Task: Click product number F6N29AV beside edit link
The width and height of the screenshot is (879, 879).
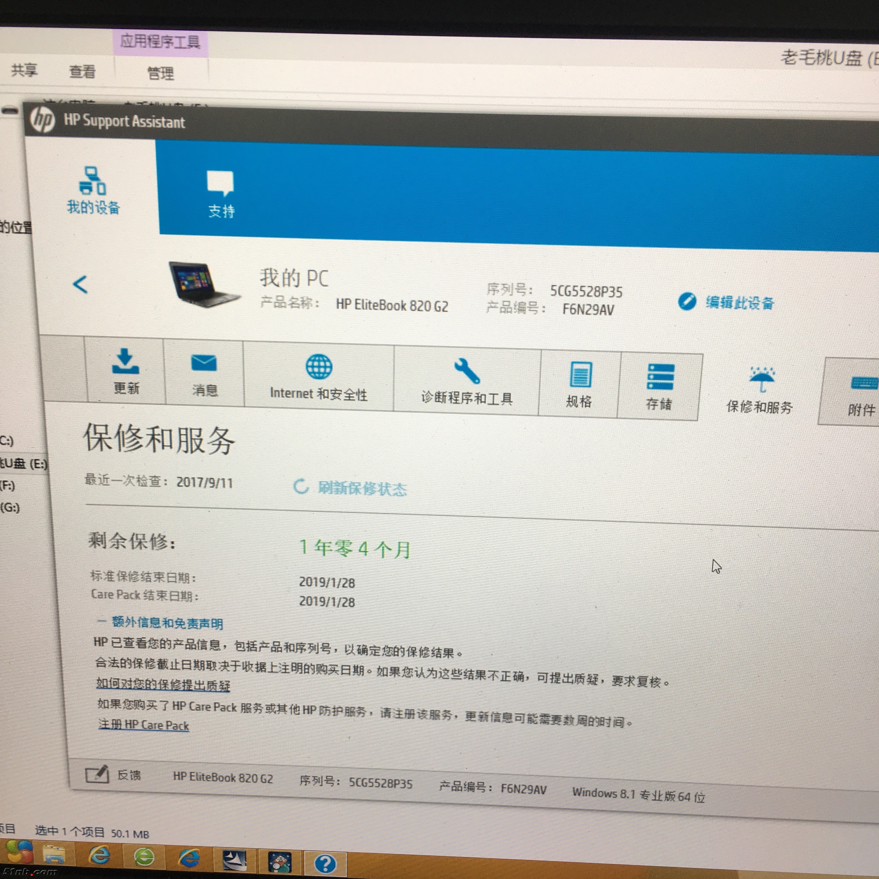Action: click(x=588, y=310)
